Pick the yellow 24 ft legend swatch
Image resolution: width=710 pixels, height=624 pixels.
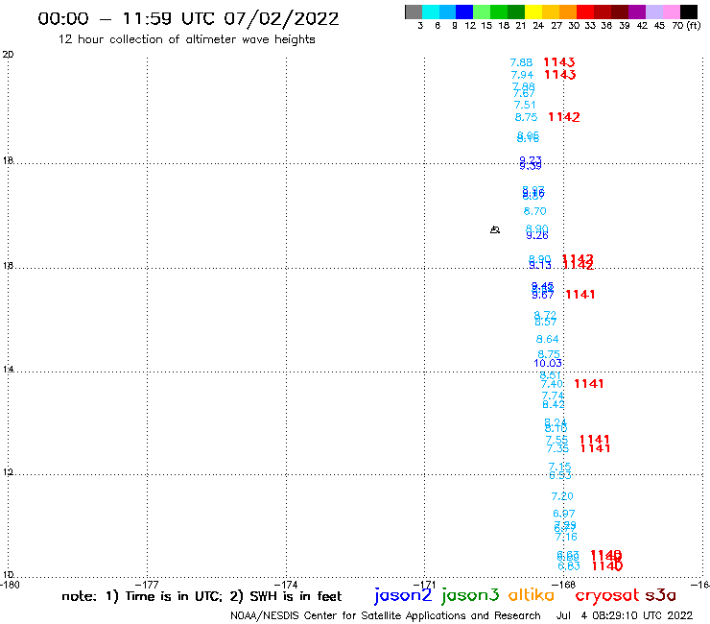[x=533, y=12]
